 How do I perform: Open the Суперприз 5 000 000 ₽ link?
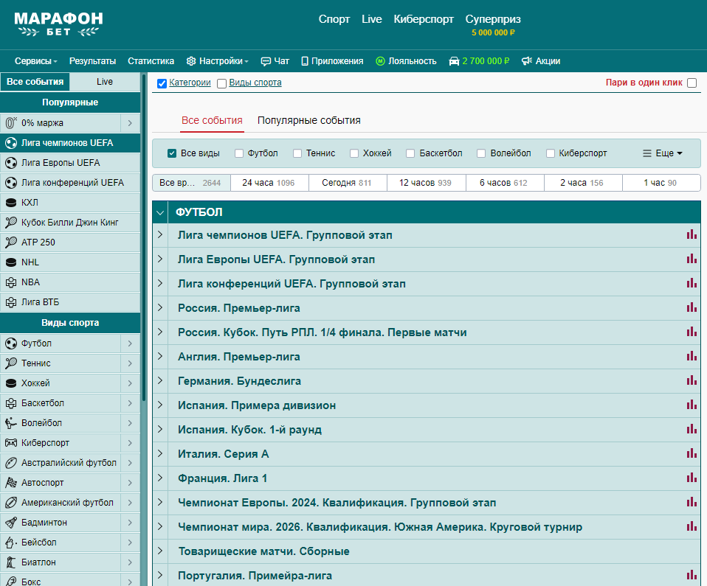(x=493, y=25)
